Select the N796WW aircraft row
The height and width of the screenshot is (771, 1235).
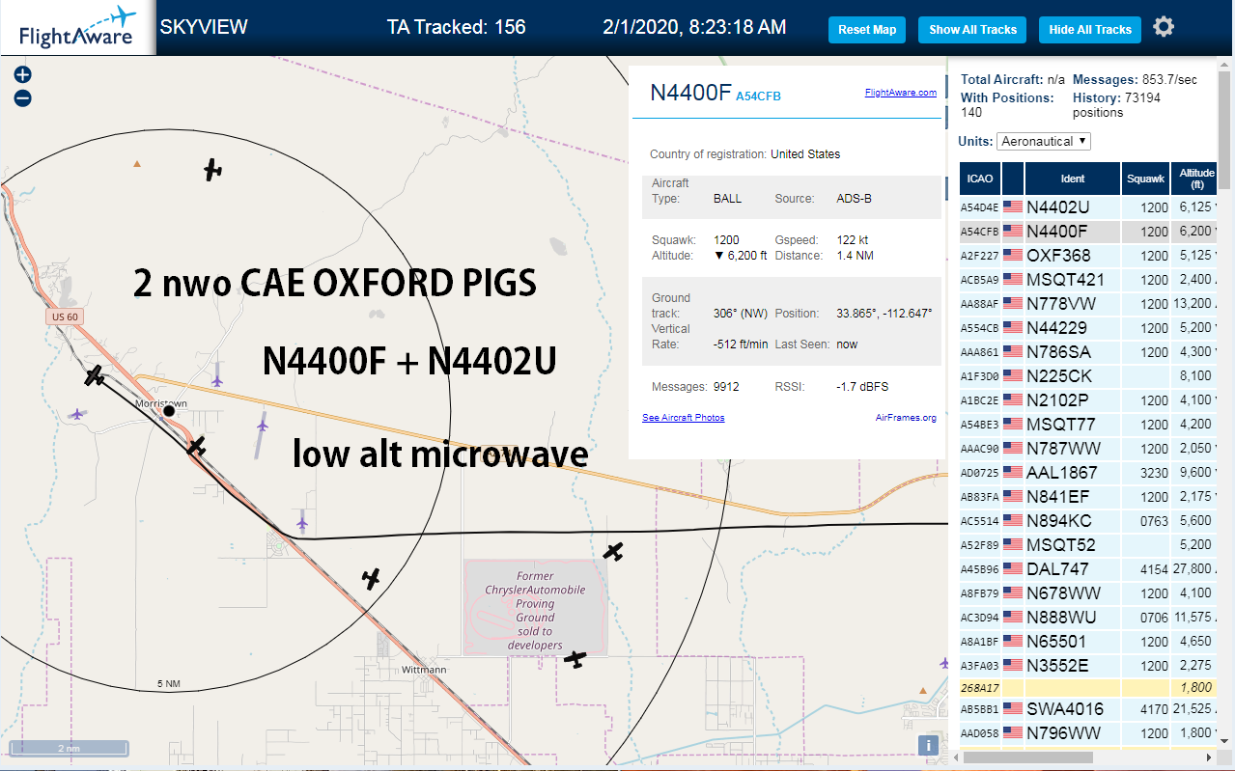[1088, 733]
